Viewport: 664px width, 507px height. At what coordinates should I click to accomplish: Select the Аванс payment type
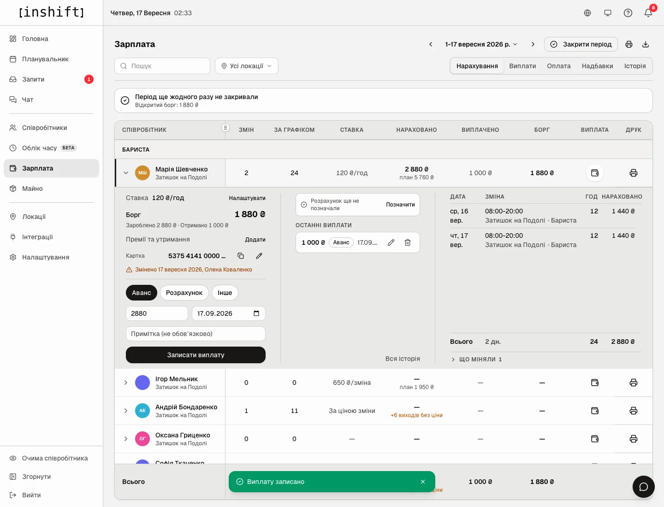click(x=142, y=293)
